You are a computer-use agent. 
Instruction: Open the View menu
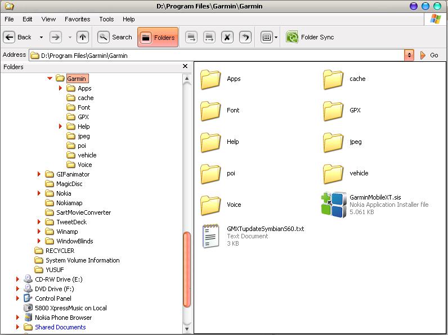point(48,19)
